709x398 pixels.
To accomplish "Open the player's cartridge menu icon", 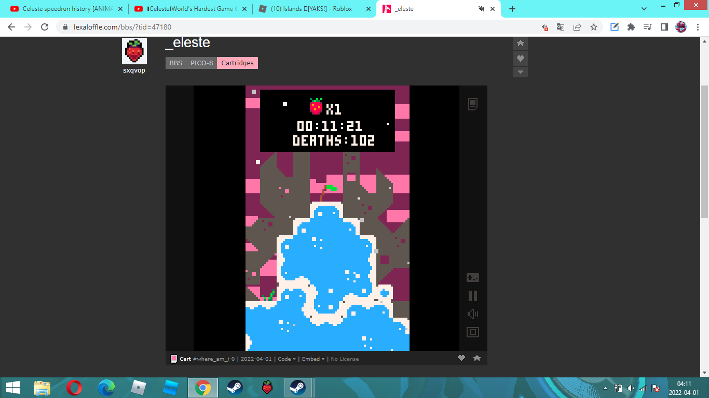I will click(472, 104).
